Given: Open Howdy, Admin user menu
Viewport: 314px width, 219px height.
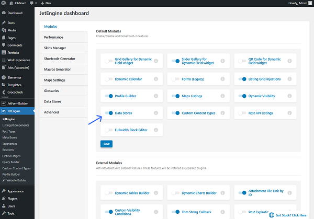Looking at the screenshot, I should pos(300,3).
